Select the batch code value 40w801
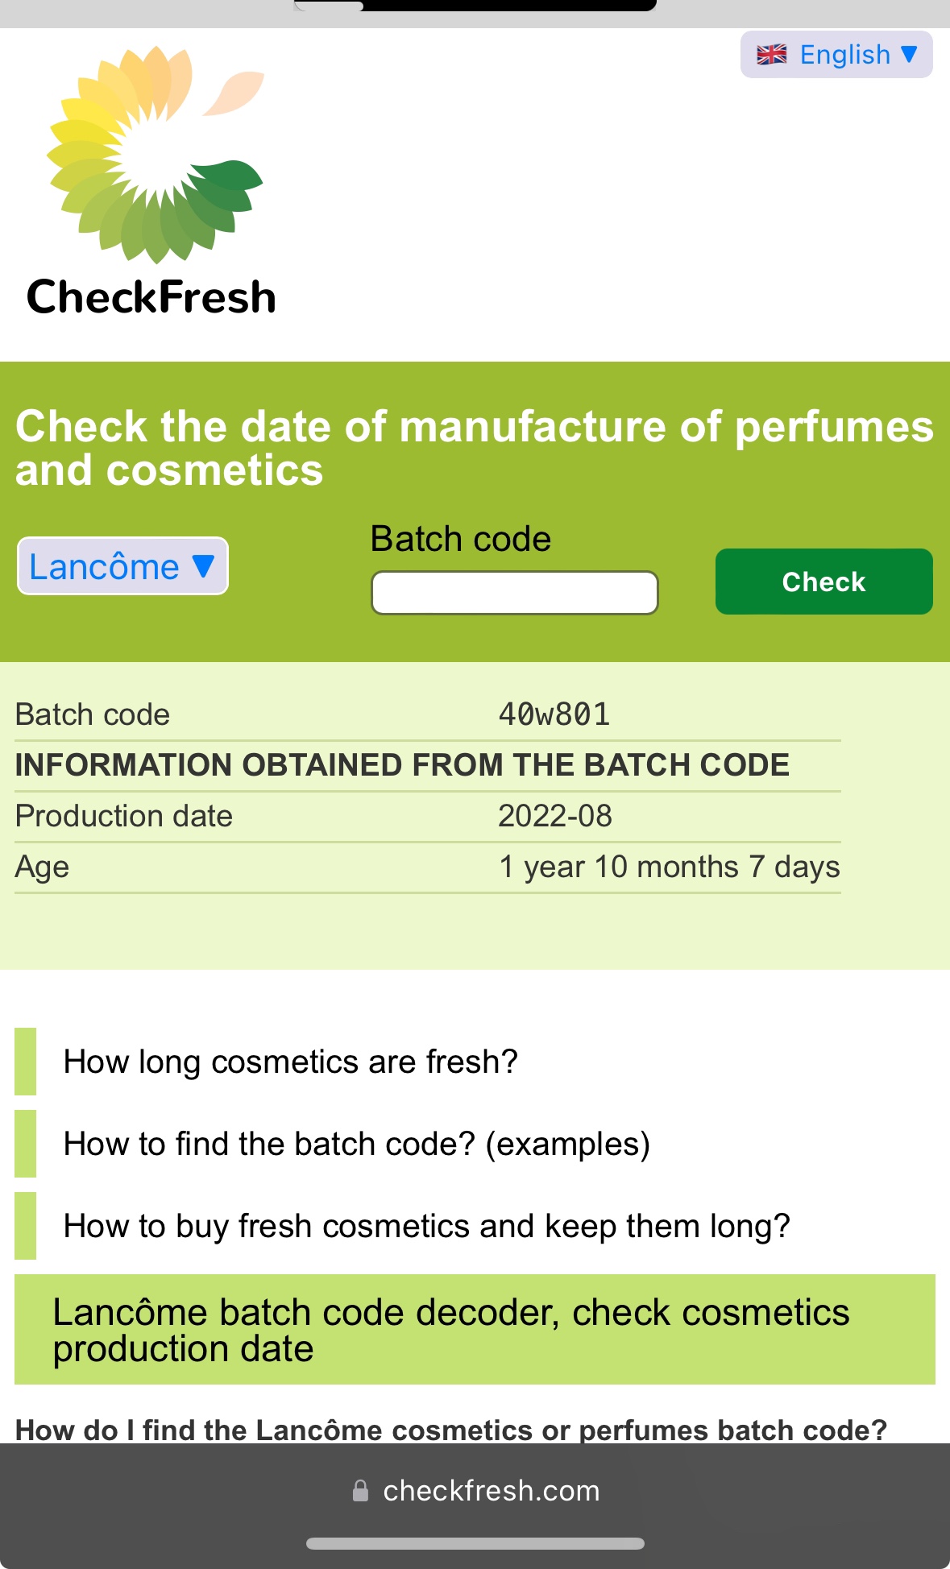Image resolution: width=950 pixels, height=1569 pixels. click(554, 714)
